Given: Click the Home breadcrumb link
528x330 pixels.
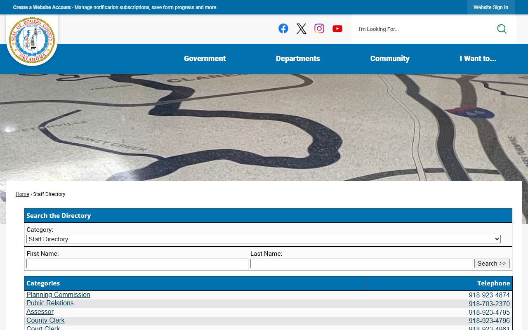Looking at the screenshot, I should coord(22,194).
